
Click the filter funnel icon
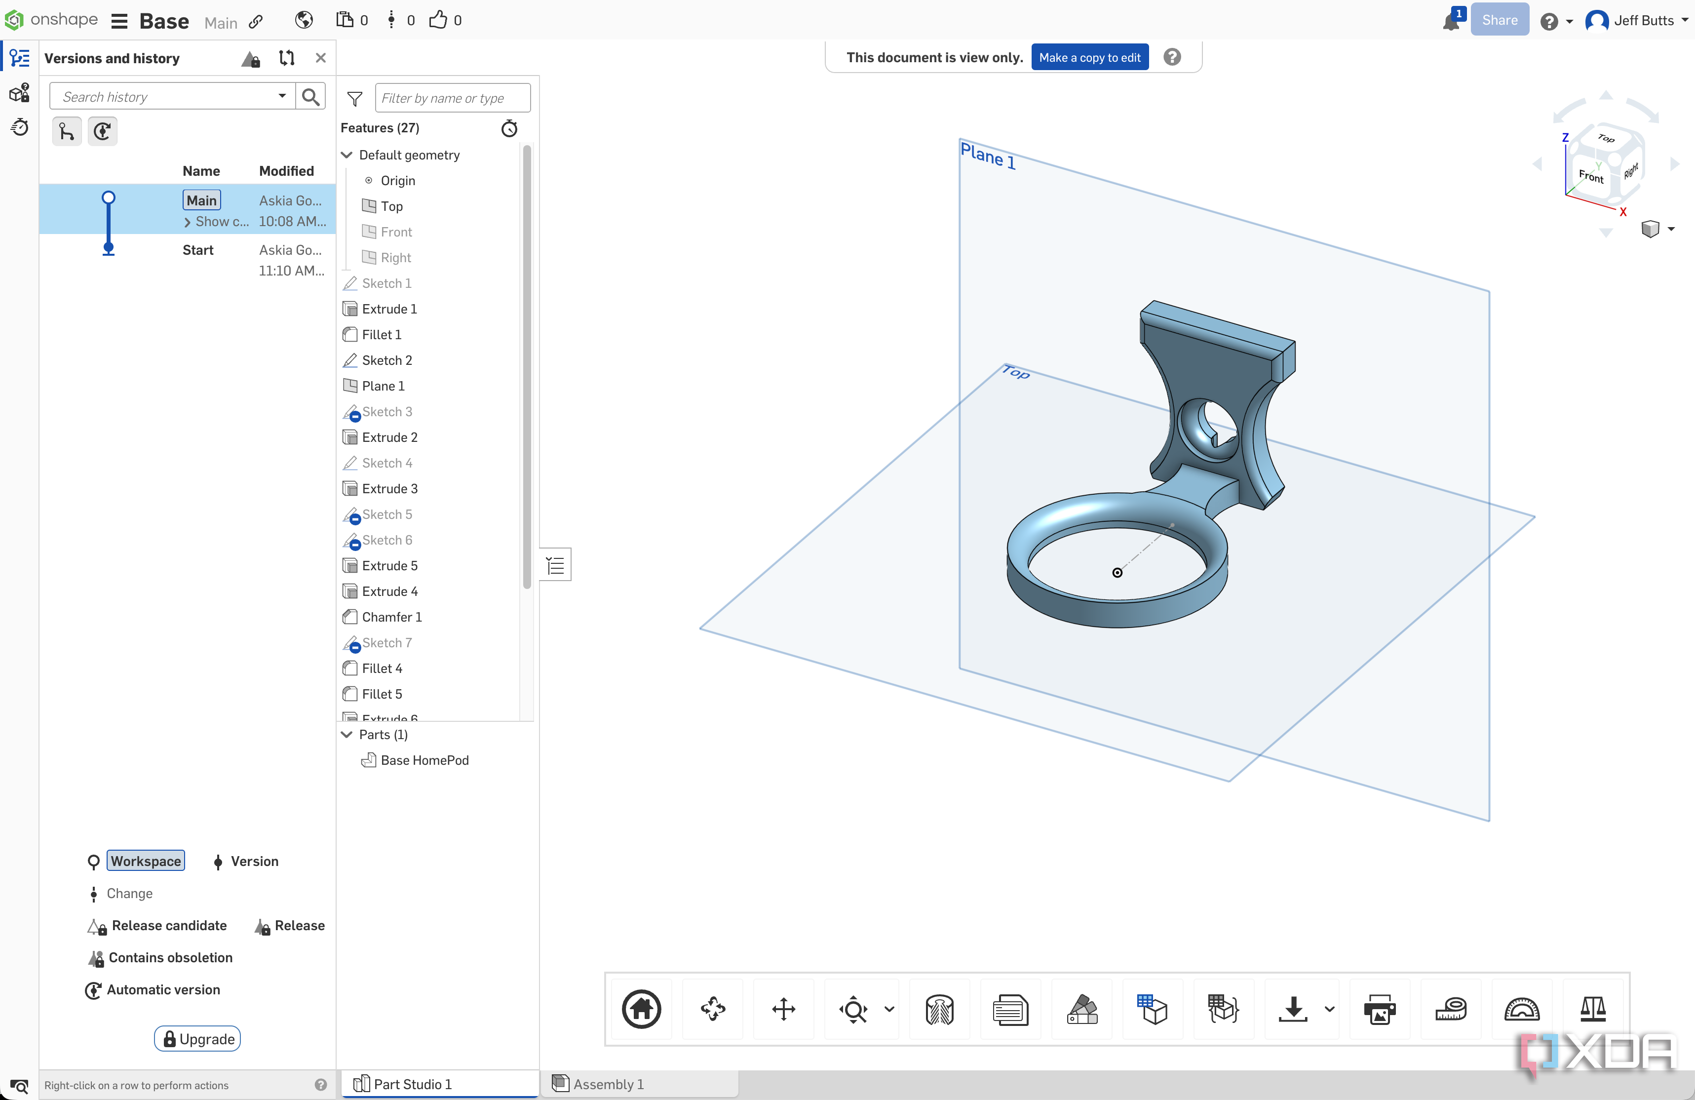coord(355,98)
